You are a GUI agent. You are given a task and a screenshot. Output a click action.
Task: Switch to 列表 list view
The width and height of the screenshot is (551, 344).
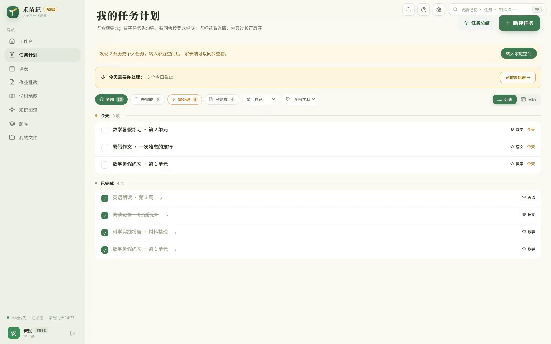505,99
